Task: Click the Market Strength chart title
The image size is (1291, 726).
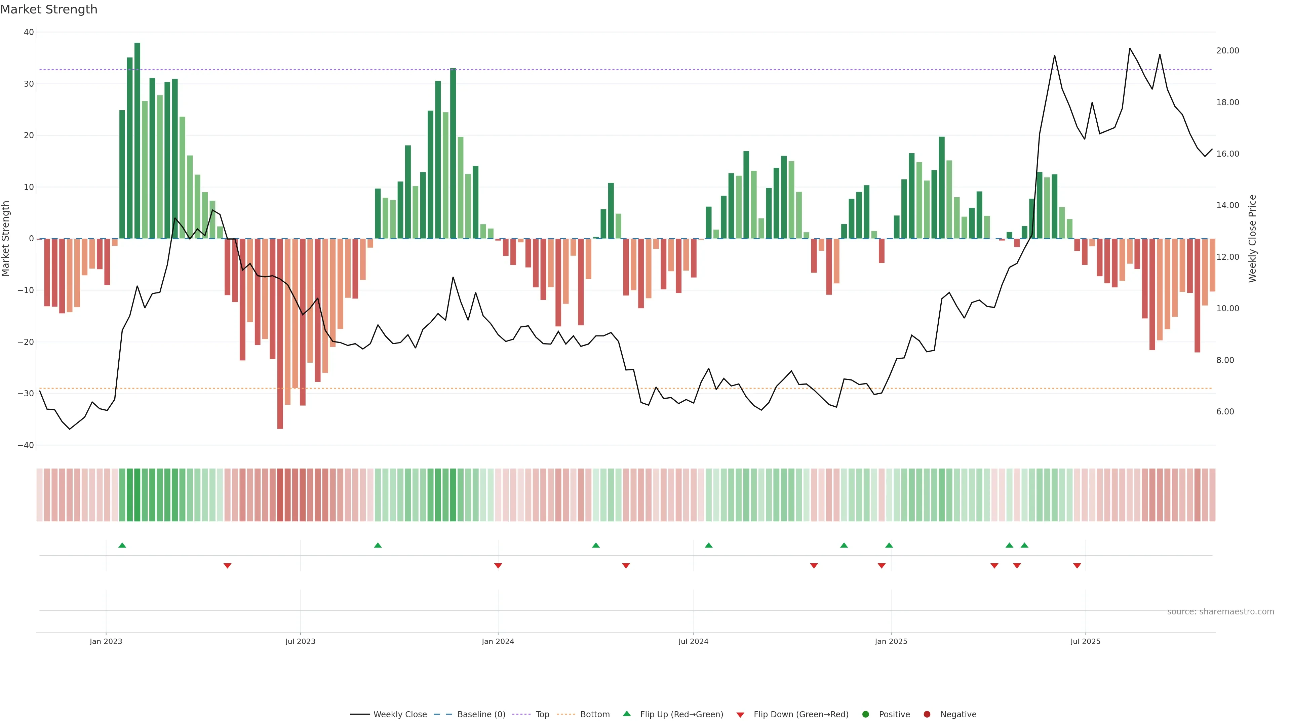Action: click(49, 9)
